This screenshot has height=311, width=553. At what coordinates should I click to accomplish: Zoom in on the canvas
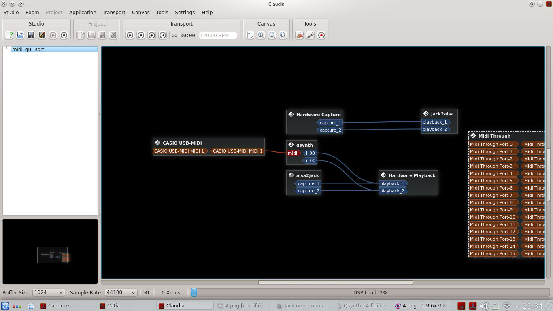(261, 35)
